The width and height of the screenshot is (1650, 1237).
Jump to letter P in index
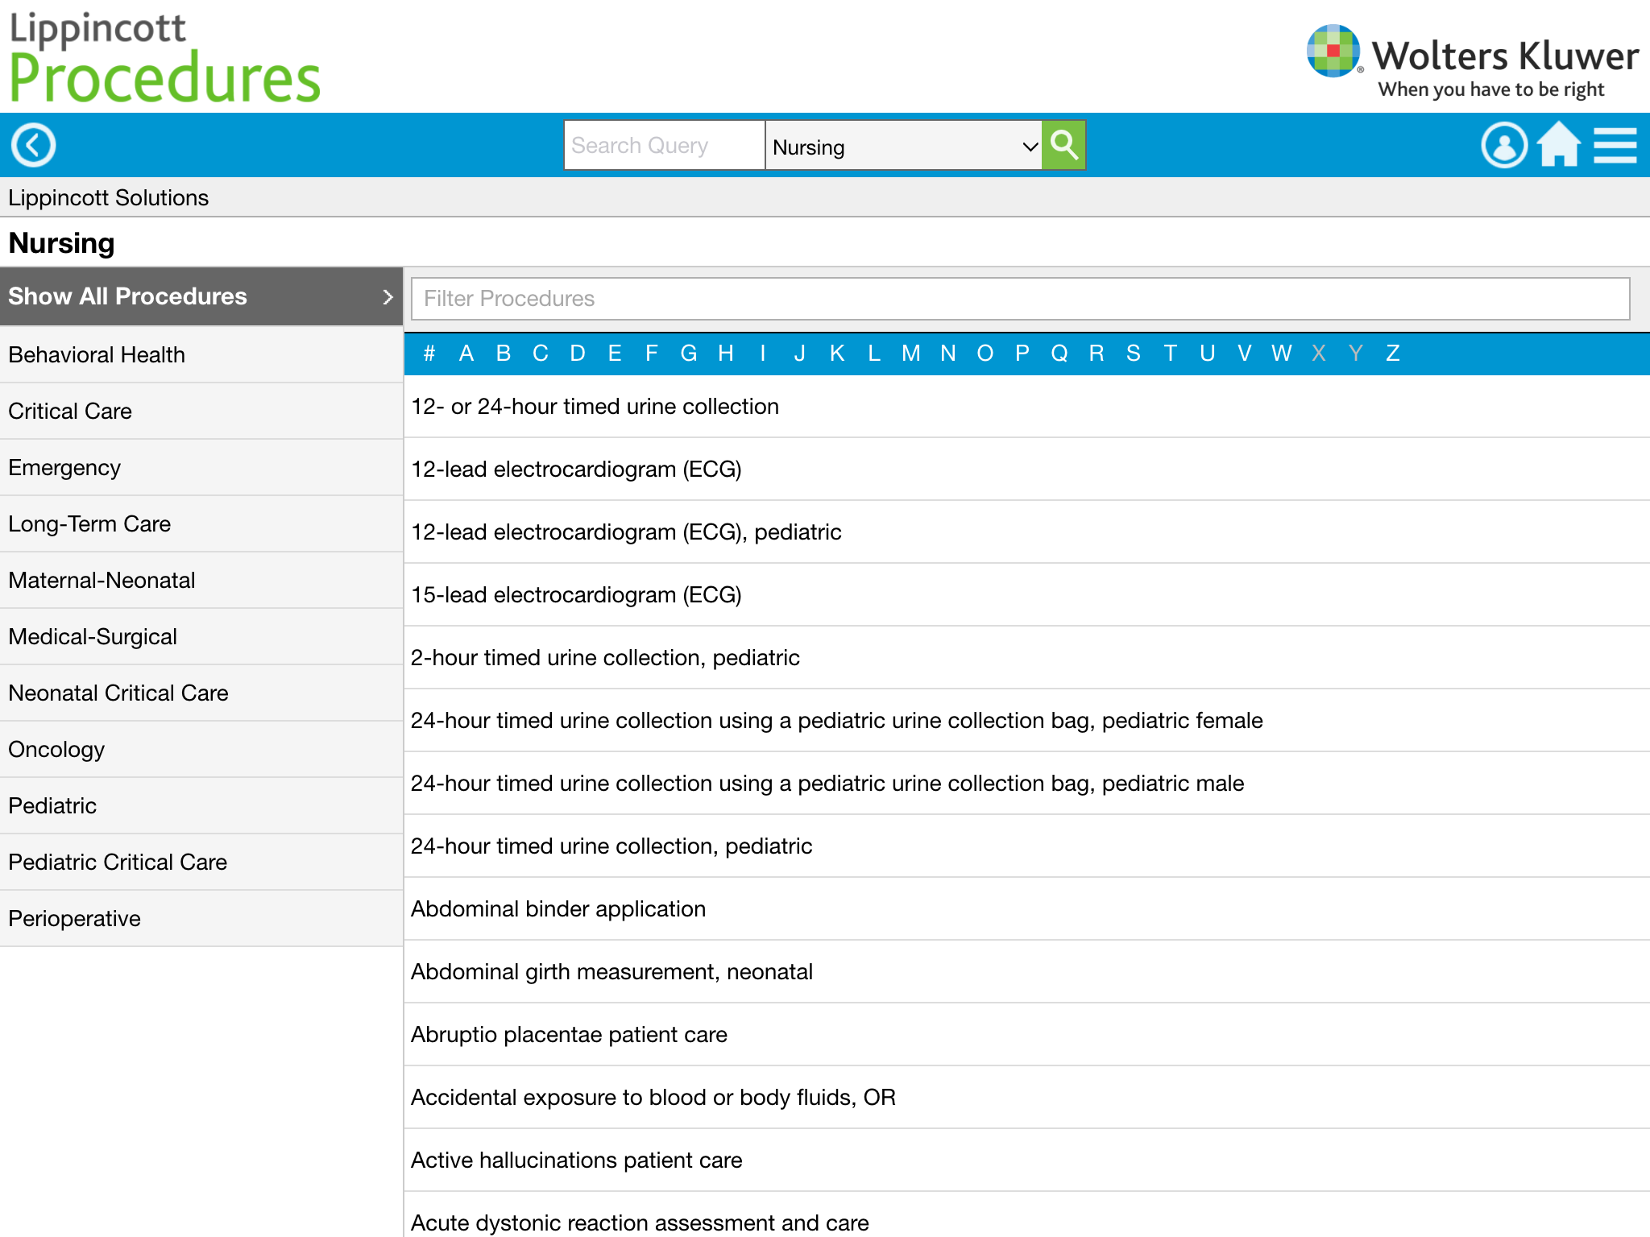[1022, 353]
